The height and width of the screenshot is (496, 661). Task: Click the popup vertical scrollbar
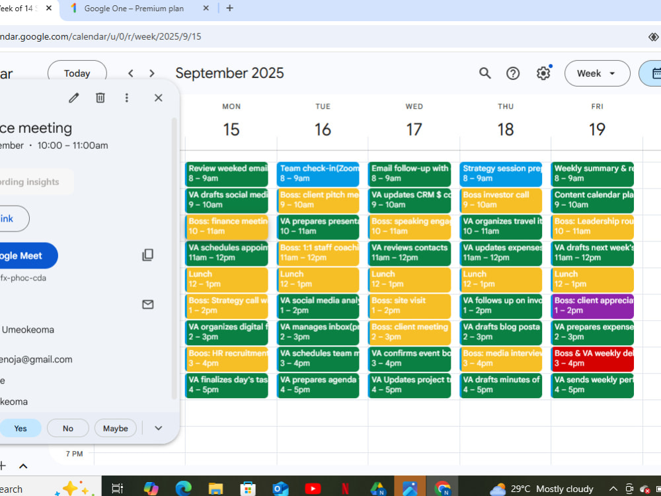174,259
